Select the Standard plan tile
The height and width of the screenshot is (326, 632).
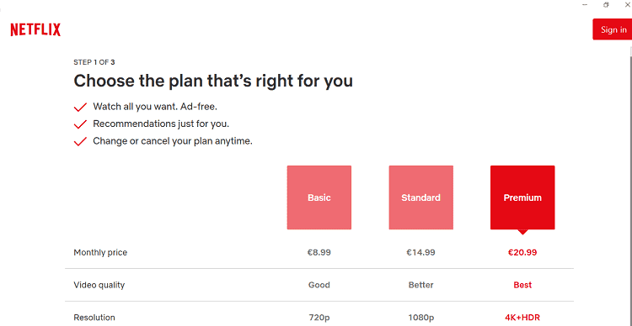[420, 197]
